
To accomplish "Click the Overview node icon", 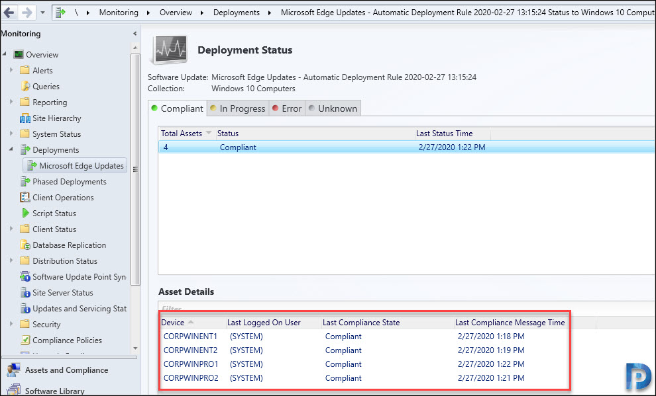I will (x=19, y=54).
